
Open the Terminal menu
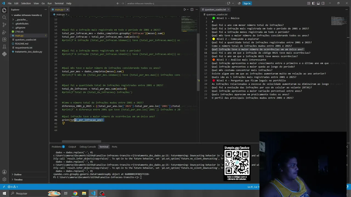pos(59,3)
